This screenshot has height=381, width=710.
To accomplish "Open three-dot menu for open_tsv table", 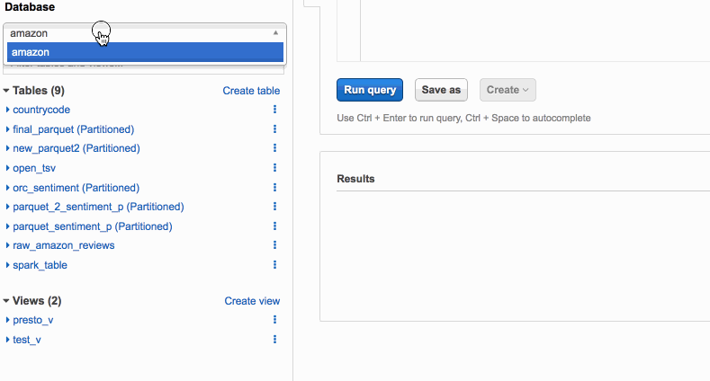I will [x=274, y=168].
